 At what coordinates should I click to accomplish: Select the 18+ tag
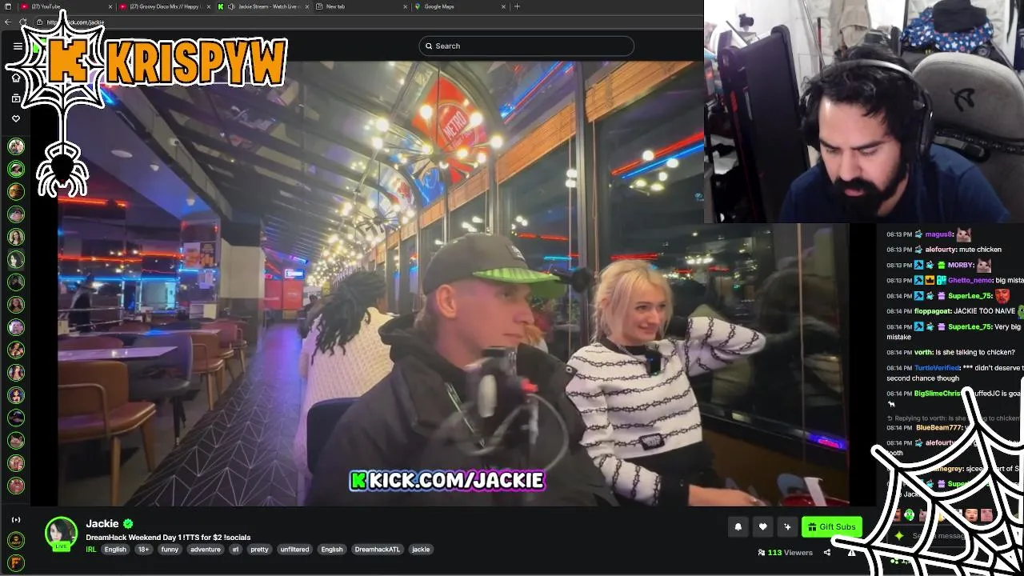coord(143,550)
